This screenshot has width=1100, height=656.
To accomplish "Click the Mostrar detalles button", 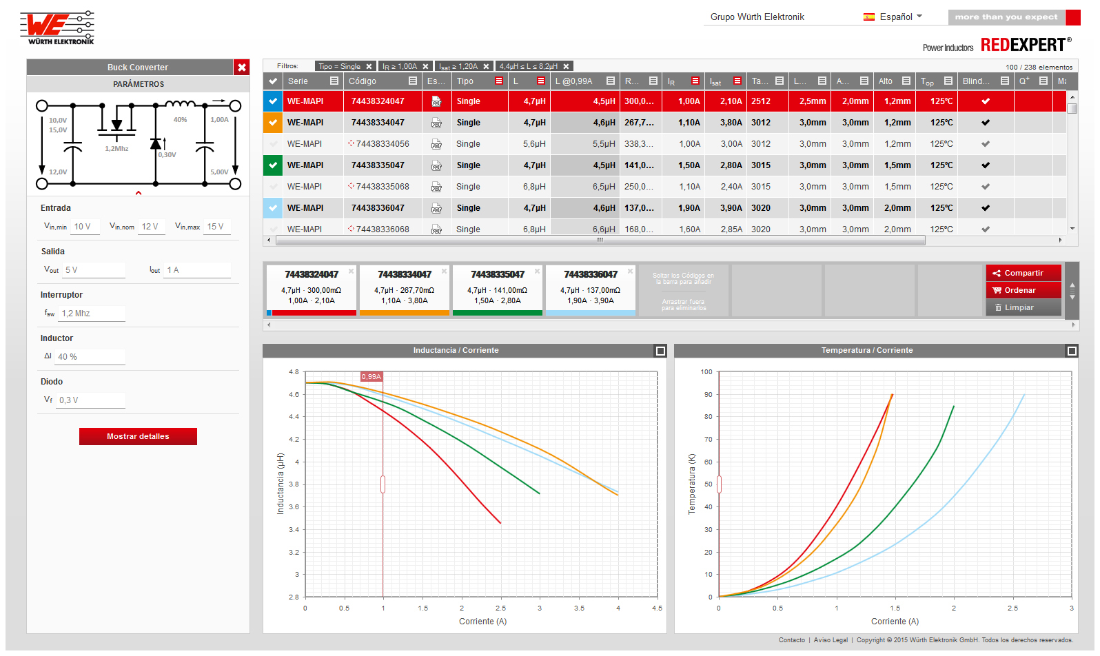I will [x=138, y=436].
